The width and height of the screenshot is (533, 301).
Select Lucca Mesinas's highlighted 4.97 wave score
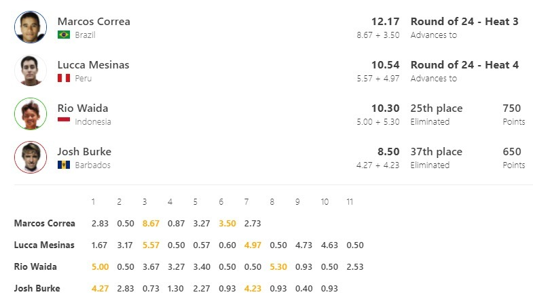click(x=253, y=245)
